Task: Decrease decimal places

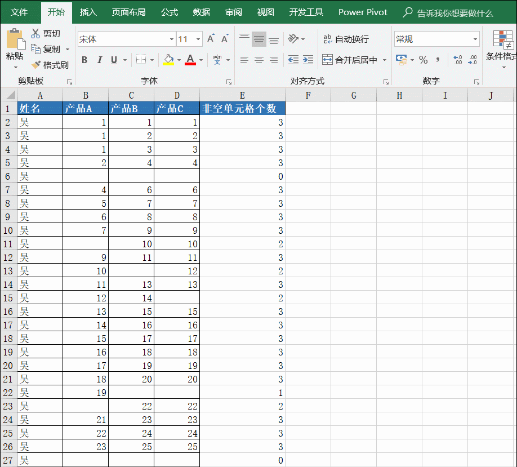Action: 473,60
